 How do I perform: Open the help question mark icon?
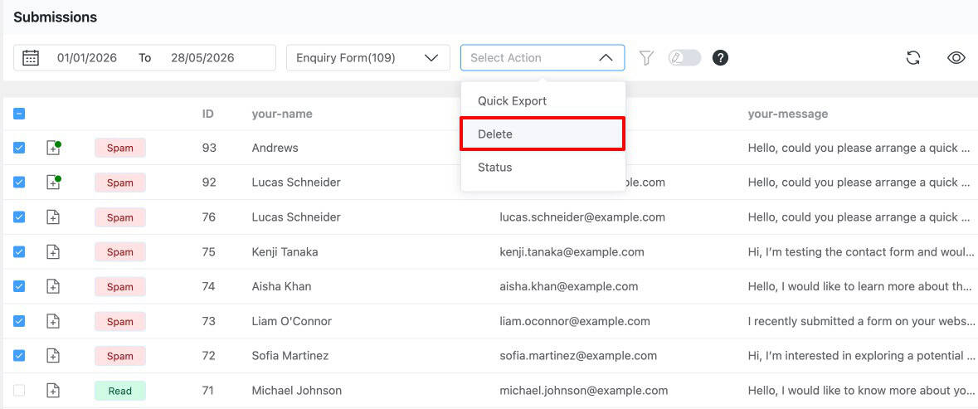pyautogui.click(x=720, y=58)
